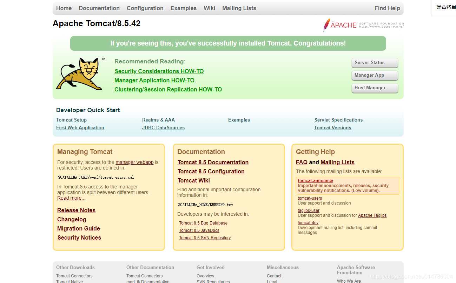Open Examples link under Developer Quick Start

pos(239,120)
